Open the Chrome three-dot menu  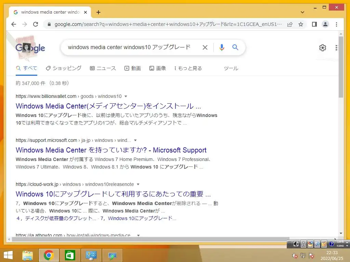[336, 24]
